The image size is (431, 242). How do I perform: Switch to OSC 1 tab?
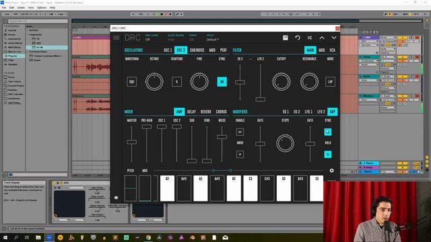click(x=168, y=50)
